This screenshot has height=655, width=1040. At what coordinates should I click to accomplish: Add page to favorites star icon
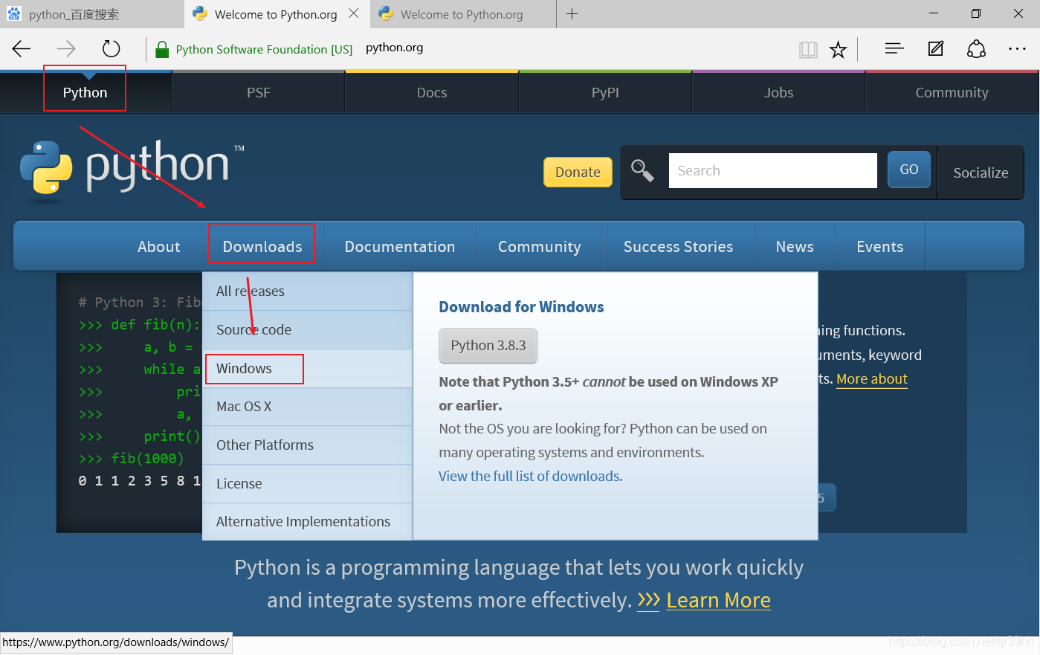pos(838,50)
